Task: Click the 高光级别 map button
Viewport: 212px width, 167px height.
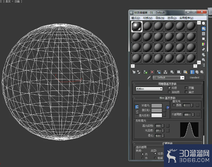Action: point(168,126)
